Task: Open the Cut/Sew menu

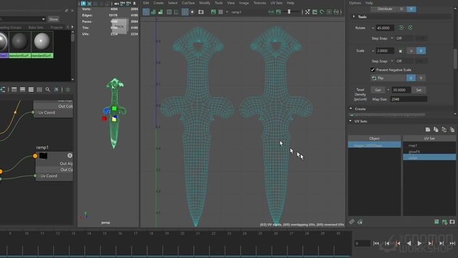Action: [188, 3]
